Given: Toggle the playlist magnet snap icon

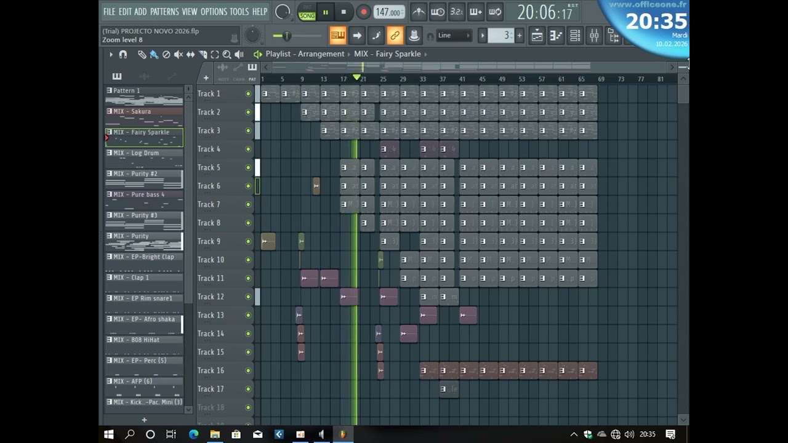Looking at the screenshot, I should tap(123, 55).
